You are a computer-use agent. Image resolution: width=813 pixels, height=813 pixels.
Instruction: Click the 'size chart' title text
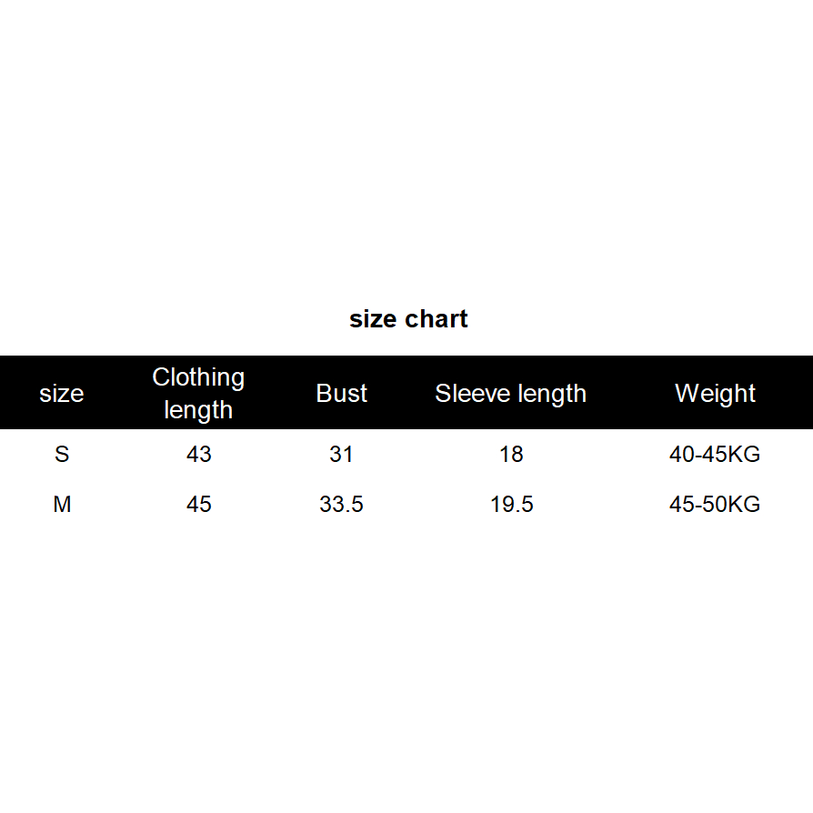pos(408,319)
